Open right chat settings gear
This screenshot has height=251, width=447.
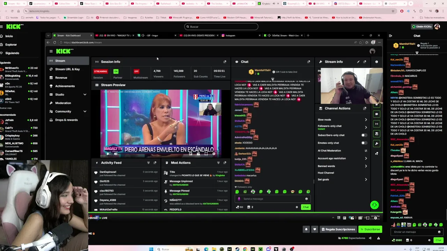point(429,240)
